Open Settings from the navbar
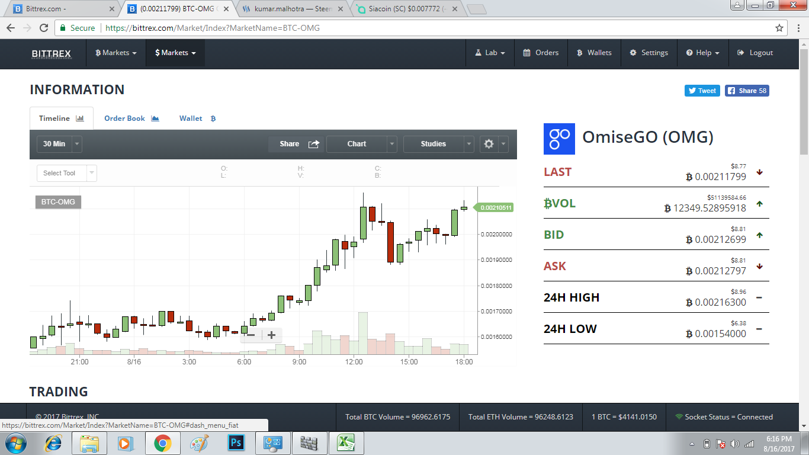The width and height of the screenshot is (809, 455). click(649, 53)
